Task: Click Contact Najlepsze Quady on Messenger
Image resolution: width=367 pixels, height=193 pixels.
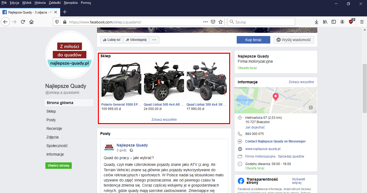Action: point(275,141)
